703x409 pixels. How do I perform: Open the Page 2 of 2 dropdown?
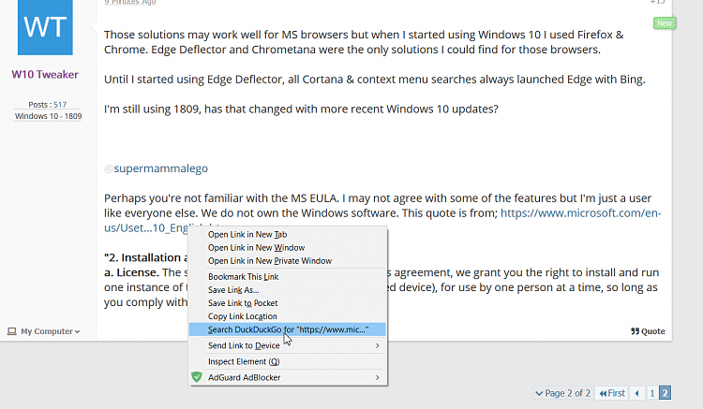[x=562, y=393]
